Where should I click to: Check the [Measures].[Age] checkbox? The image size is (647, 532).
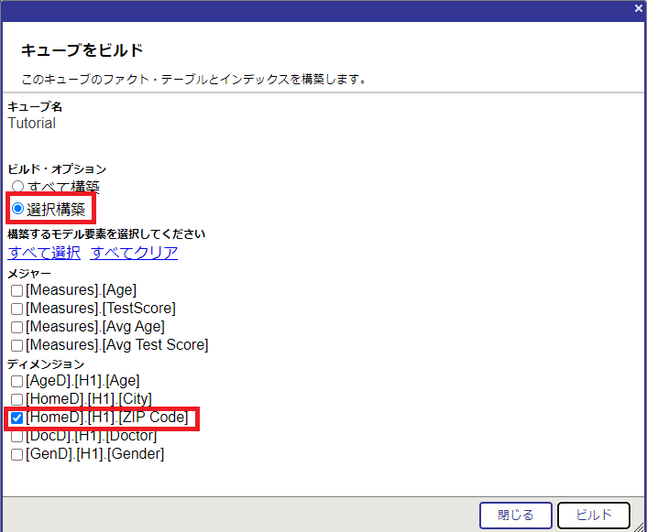tap(16, 290)
